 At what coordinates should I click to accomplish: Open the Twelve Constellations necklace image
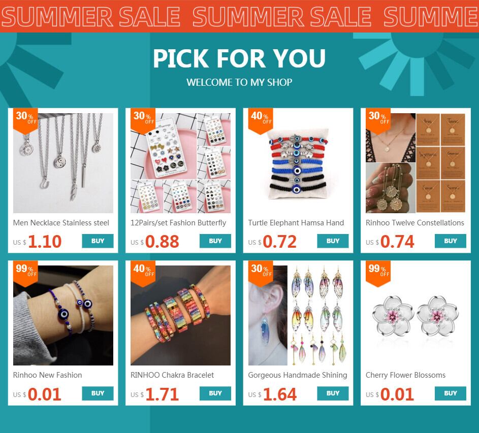click(416, 163)
